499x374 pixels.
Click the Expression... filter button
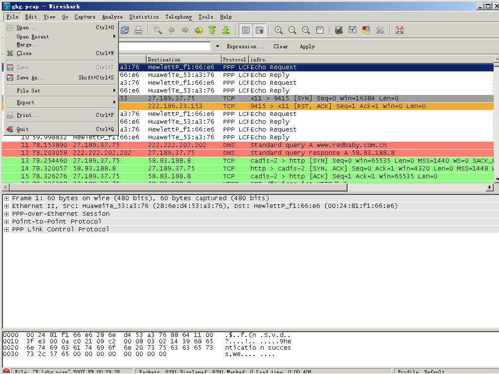click(245, 46)
